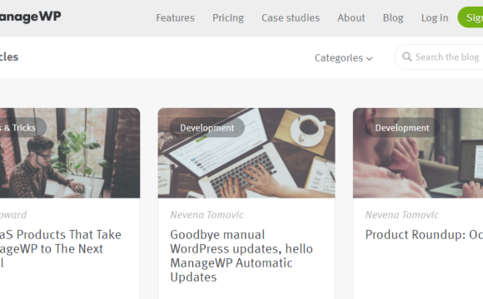Open the Product Roundup card thumbnail
The image size is (483, 299).
click(418, 153)
